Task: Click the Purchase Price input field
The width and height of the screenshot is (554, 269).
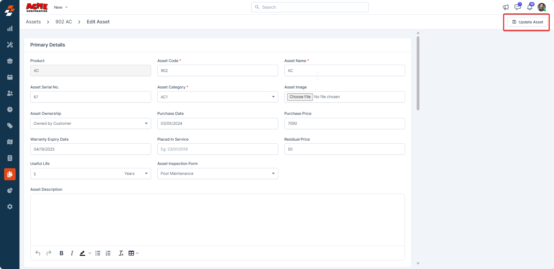Action: [x=344, y=123]
